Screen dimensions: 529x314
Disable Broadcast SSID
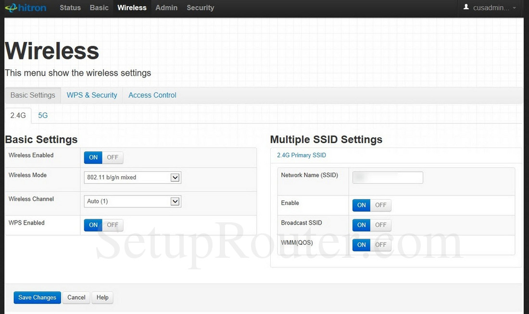click(x=380, y=225)
